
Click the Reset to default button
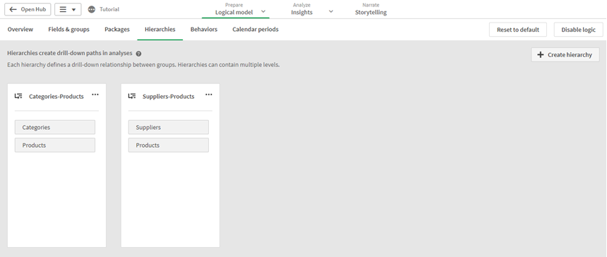[518, 30]
